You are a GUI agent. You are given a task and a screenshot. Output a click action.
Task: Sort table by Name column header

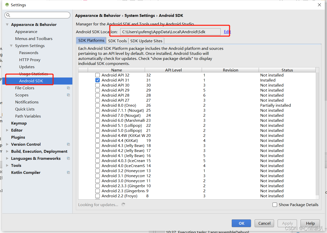click(x=116, y=70)
